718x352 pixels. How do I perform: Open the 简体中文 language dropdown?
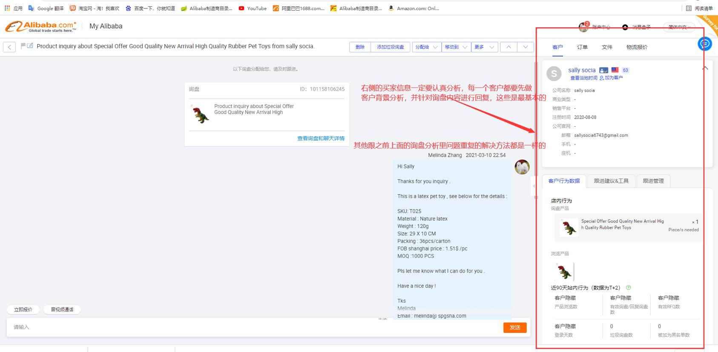click(x=680, y=27)
